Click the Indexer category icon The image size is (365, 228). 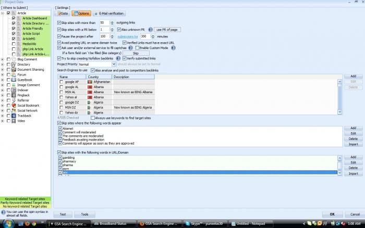coord(14,90)
